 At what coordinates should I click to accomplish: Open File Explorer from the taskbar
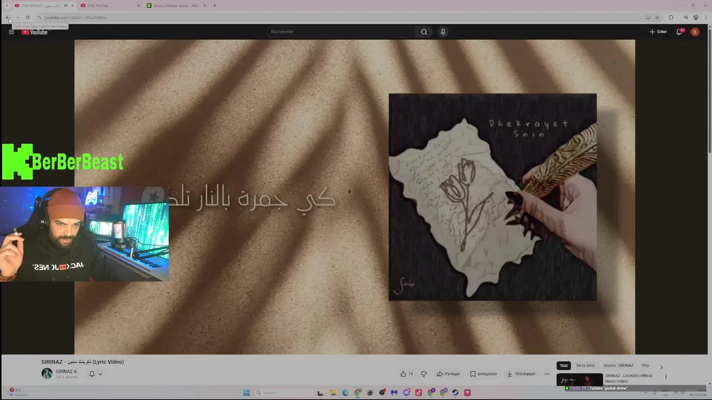tap(333, 393)
